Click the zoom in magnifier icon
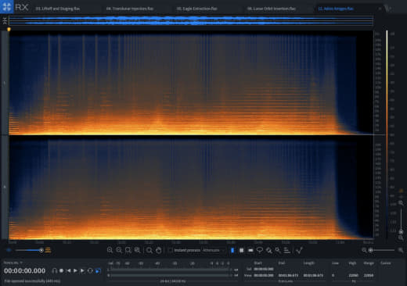 pos(110,250)
